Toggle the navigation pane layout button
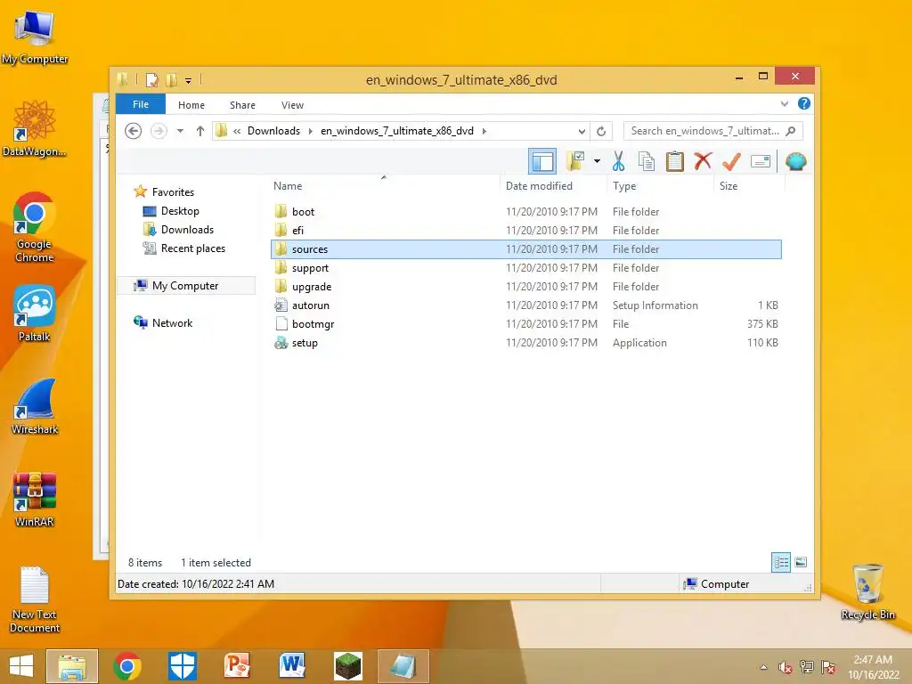The width and height of the screenshot is (912, 684). pyautogui.click(x=542, y=161)
